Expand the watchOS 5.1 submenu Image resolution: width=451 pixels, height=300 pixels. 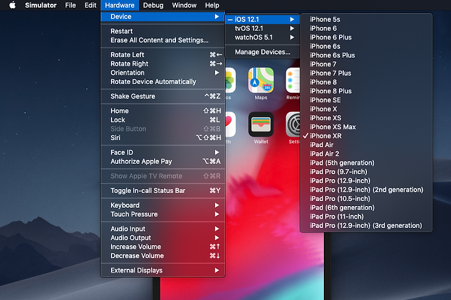click(262, 37)
